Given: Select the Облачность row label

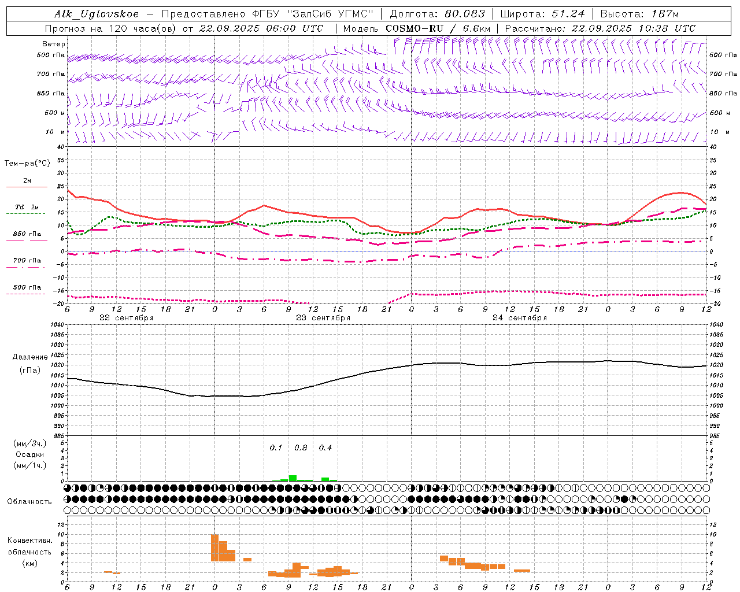Looking at the screenshot, I should [29, 501].
